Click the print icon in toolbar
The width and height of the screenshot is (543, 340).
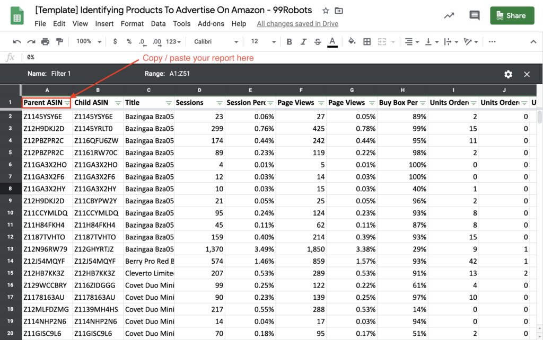pos(45,42)
